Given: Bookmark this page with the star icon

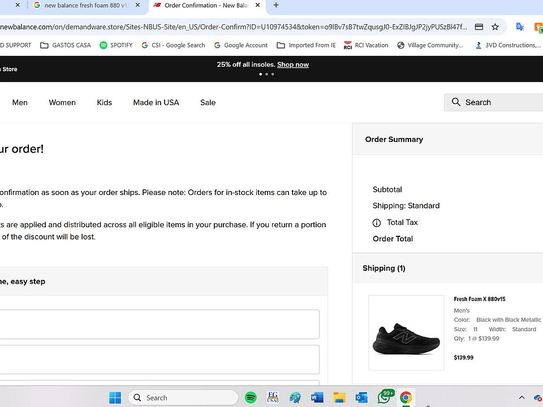Looking at the screenshot, I should (x=495, y=27).
